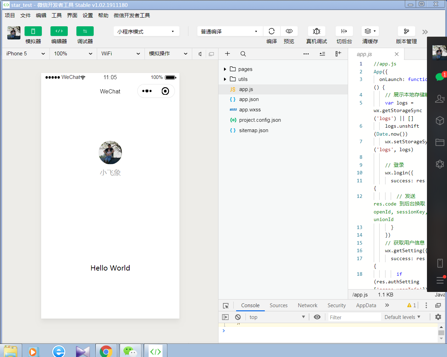Add a new file with plus icon
447x357 pixels.
(x=227, y=54)
